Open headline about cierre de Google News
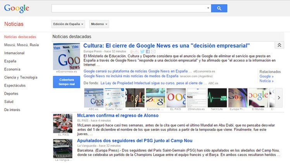This screenshot has width=290, height=163. pos(166,46)
